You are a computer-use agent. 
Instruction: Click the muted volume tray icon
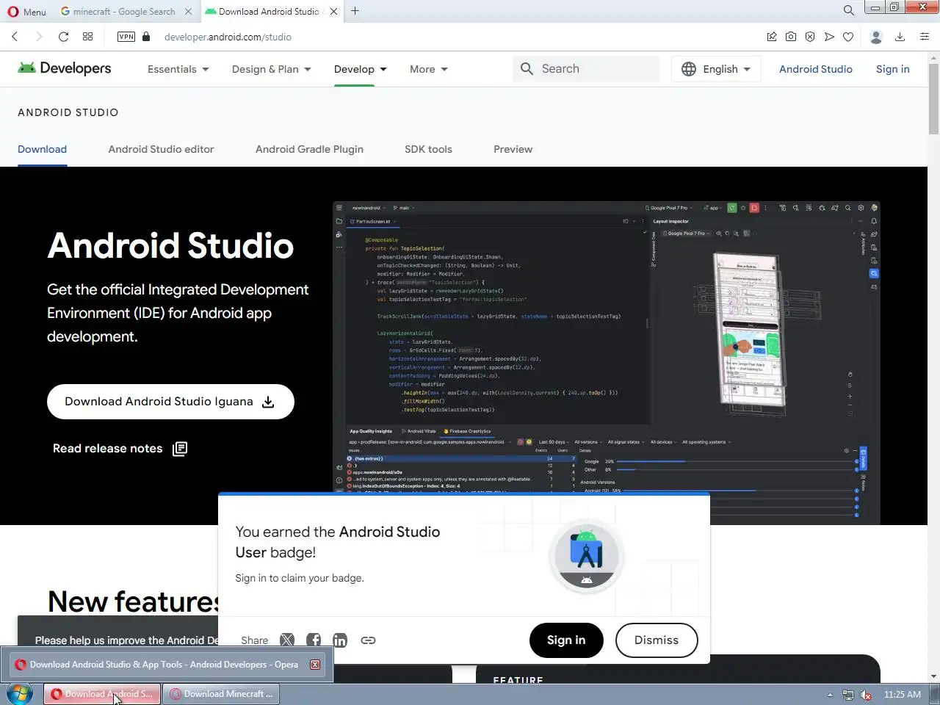(x=866, y=695)
